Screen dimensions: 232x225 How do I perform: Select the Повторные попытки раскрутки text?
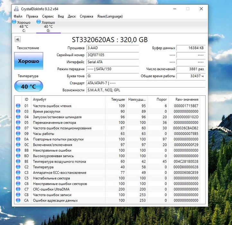(x=58, y=139)
